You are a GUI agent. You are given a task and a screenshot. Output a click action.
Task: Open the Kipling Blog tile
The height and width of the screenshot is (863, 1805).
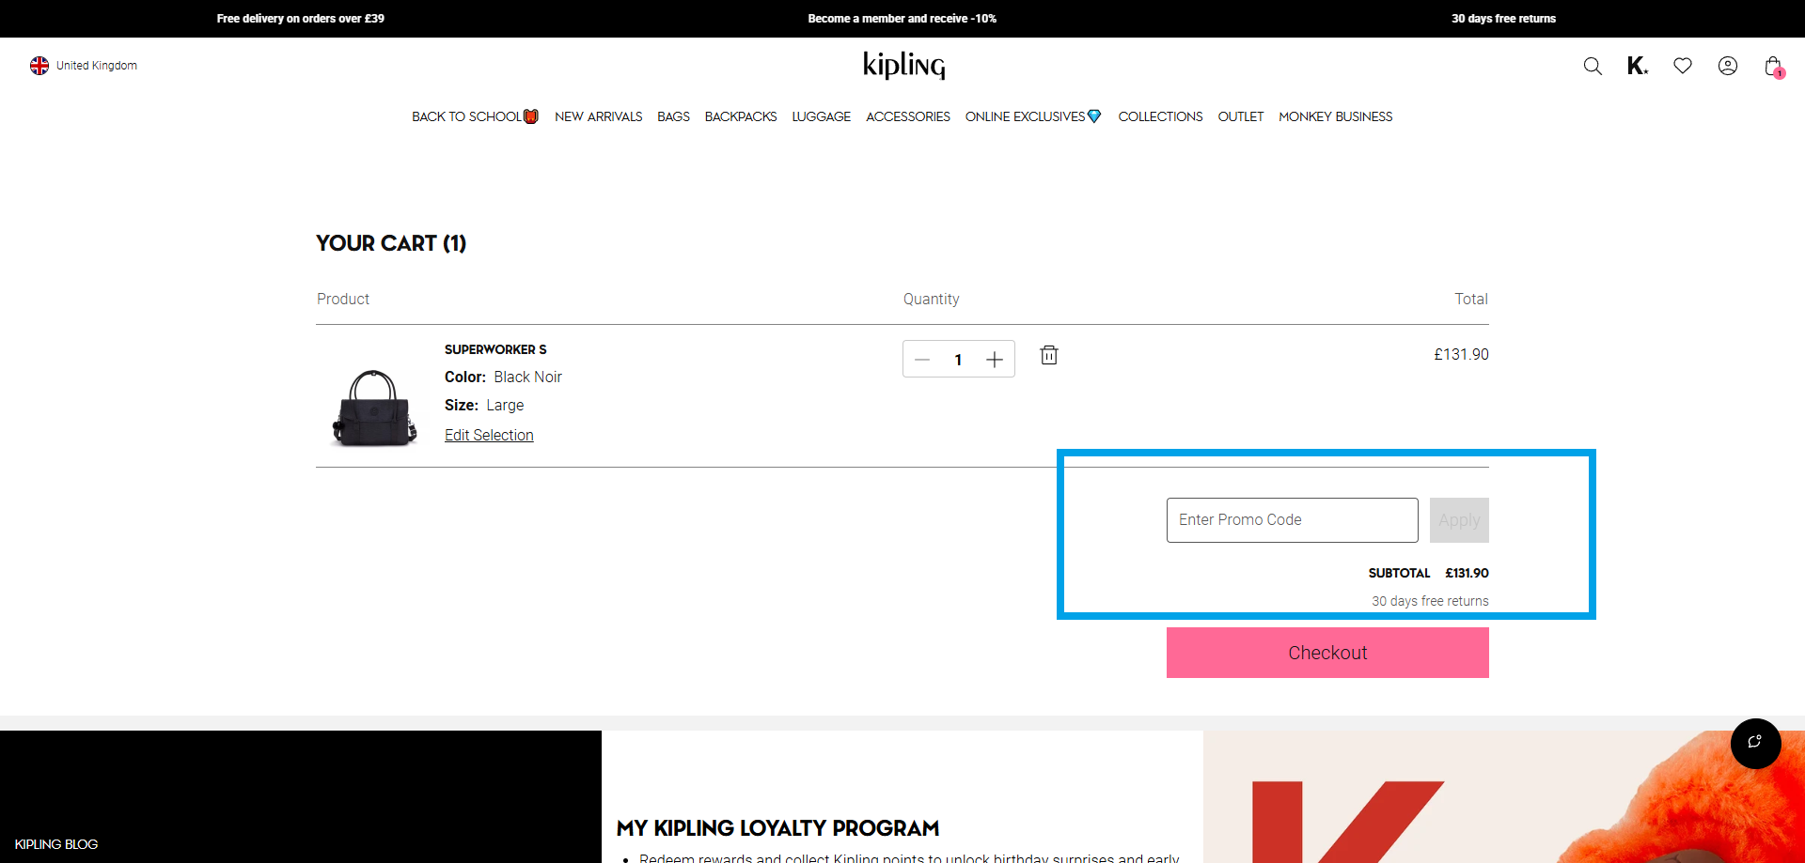(x=301, y=796)
